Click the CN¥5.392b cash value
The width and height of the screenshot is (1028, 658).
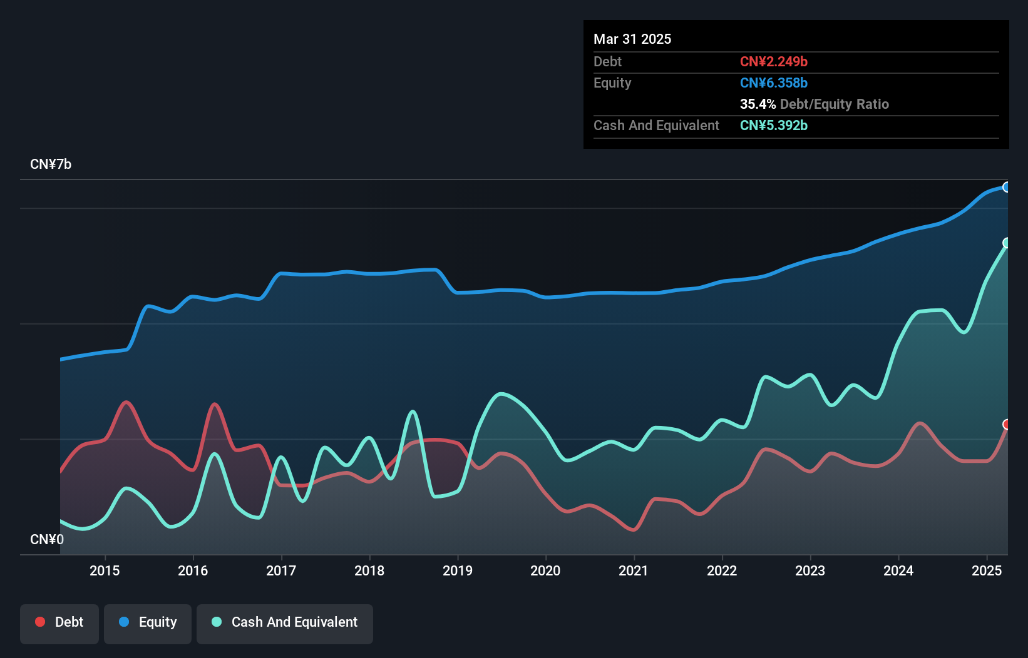pyautogui.click(x=774, y=125)
